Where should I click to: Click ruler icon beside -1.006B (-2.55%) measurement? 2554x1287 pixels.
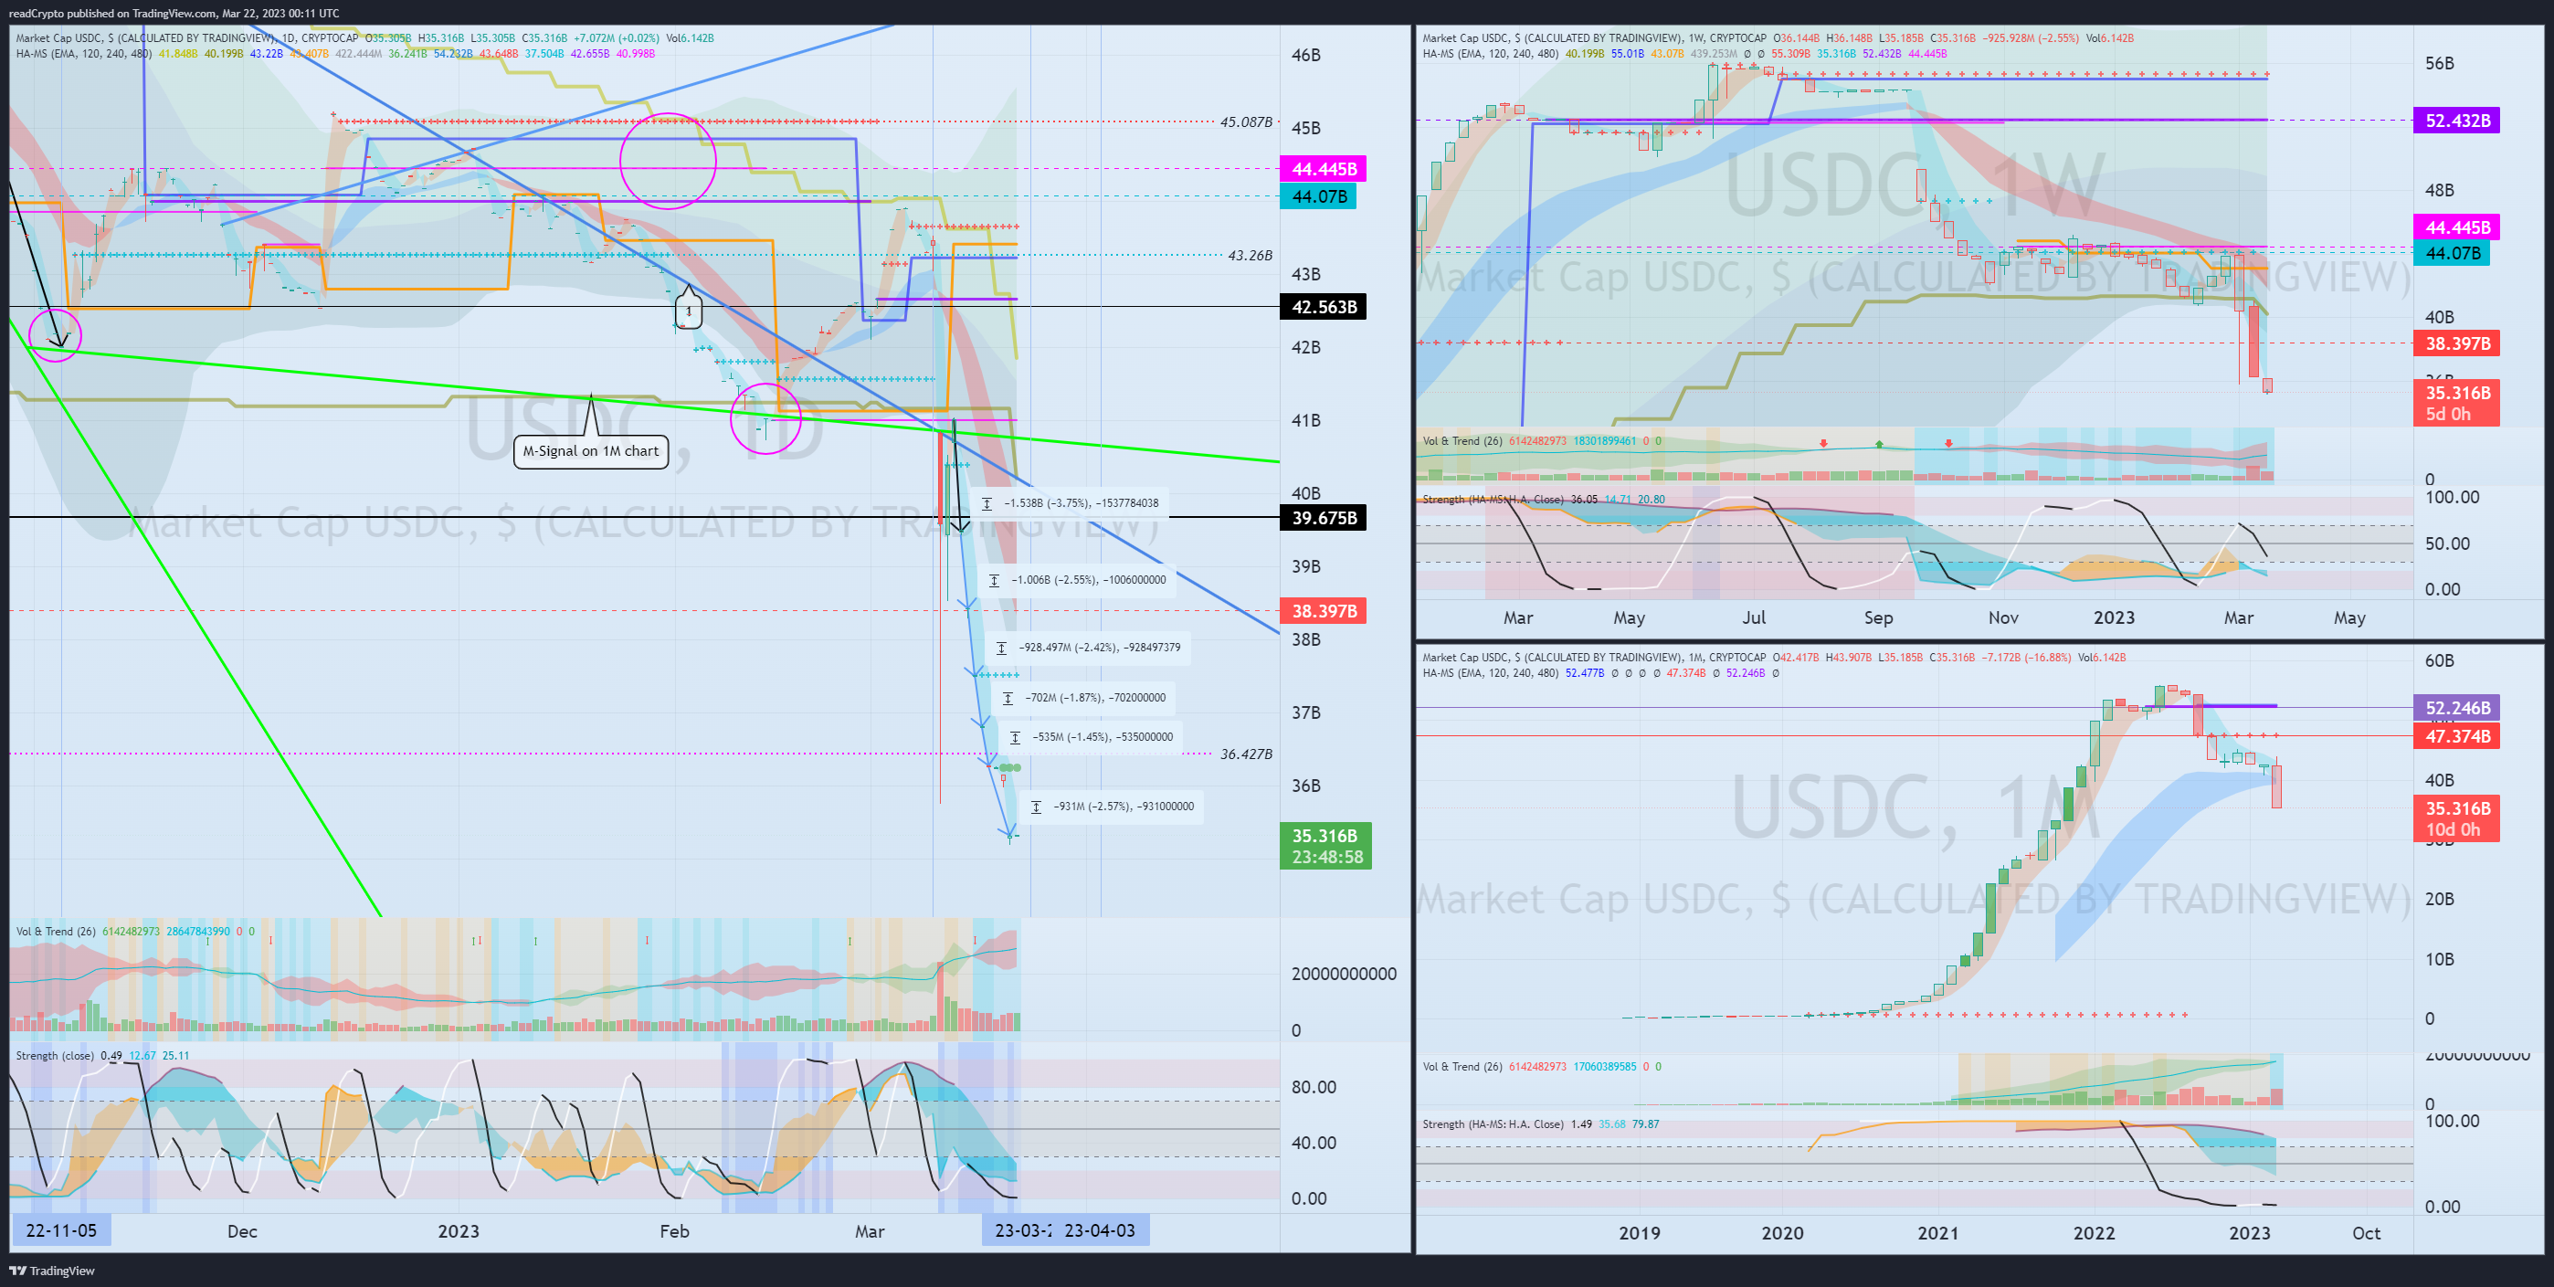[995, 580]
